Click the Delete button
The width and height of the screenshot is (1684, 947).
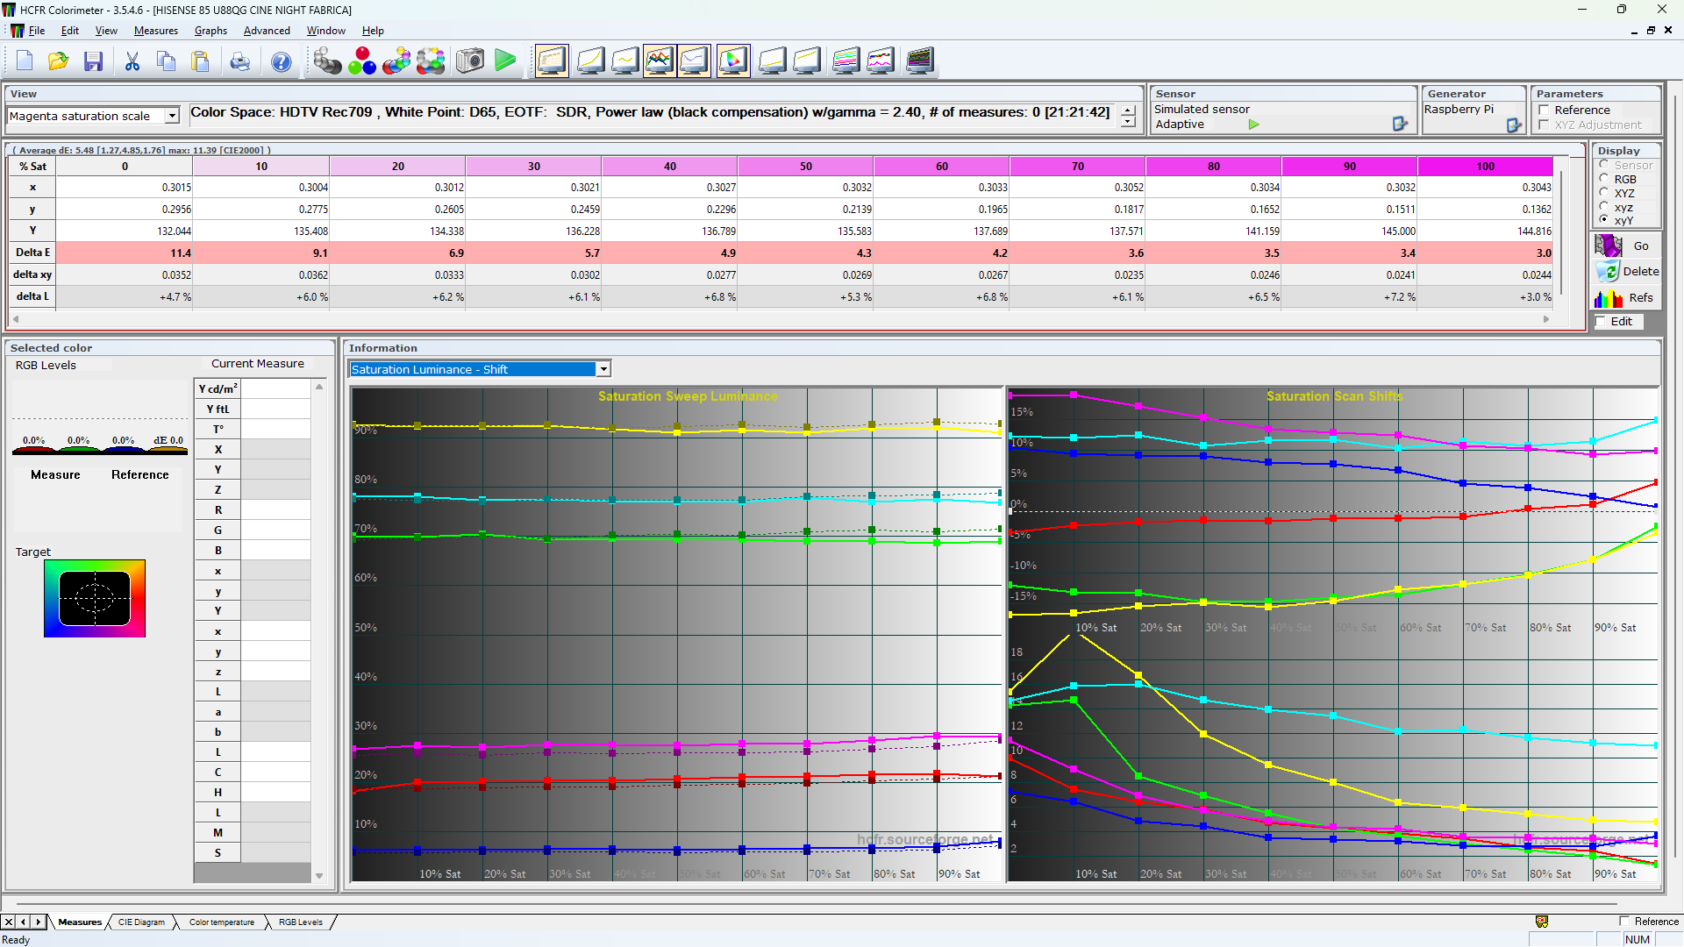[1626, 272]
